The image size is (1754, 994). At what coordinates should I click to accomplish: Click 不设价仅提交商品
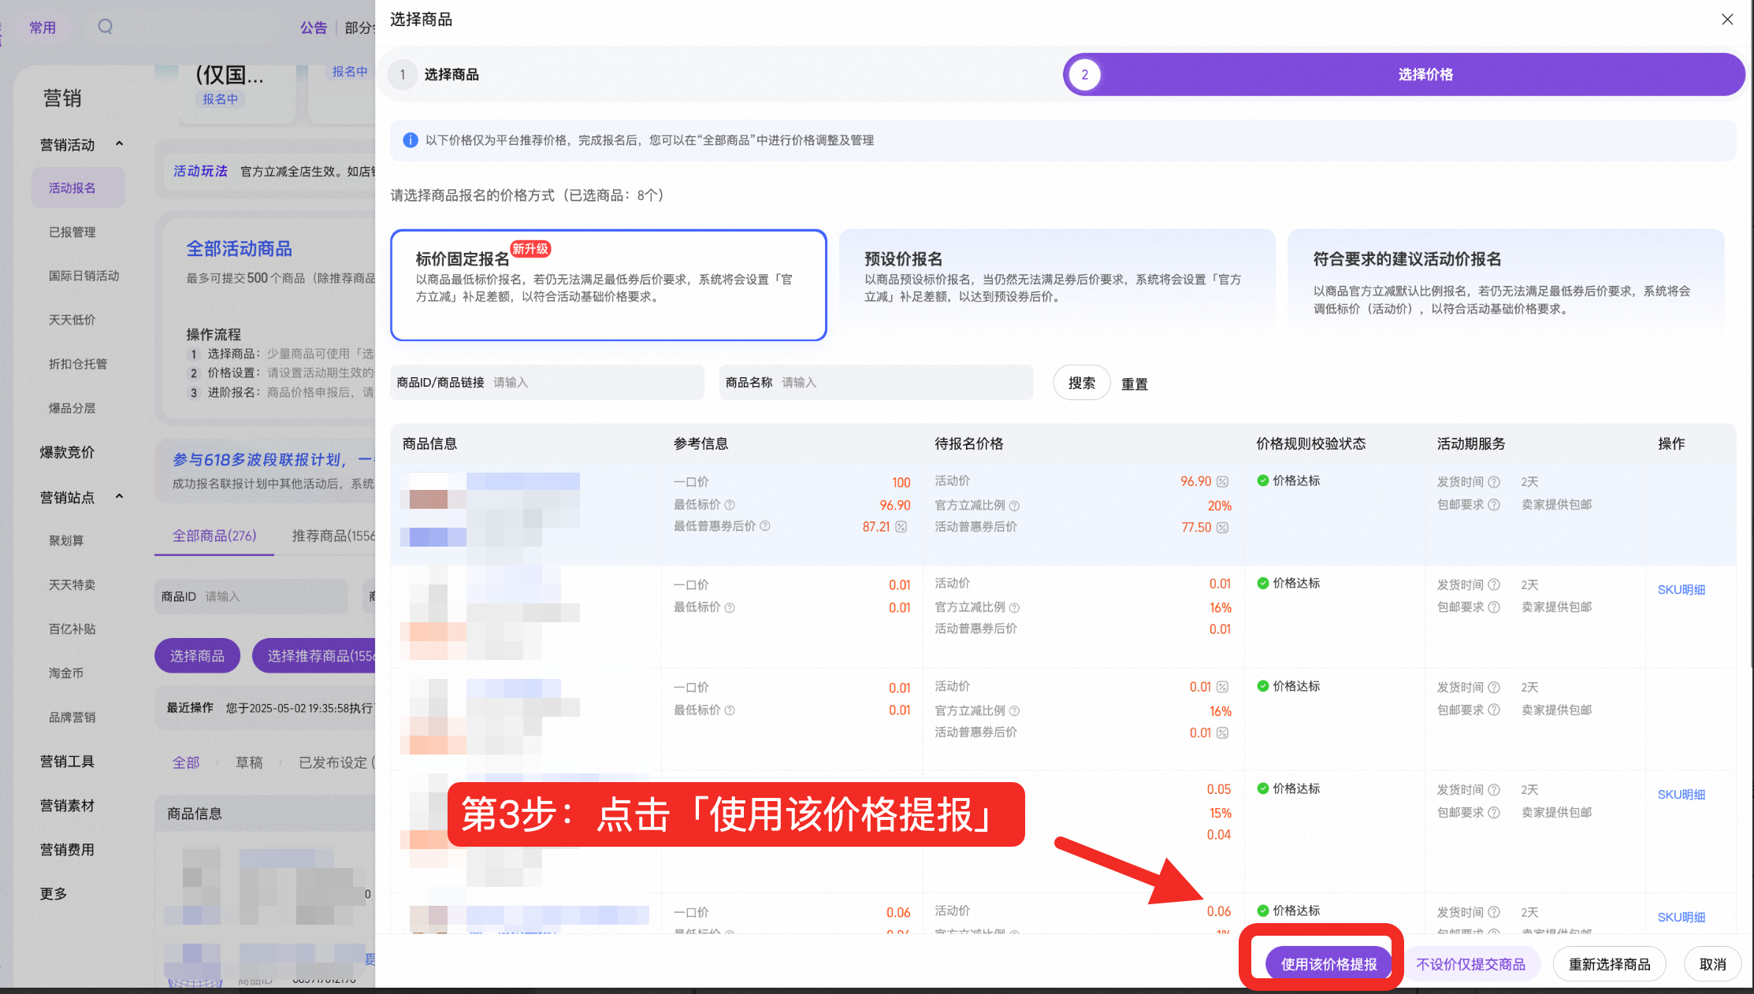pyautogui.click(x=1470, y=964)
